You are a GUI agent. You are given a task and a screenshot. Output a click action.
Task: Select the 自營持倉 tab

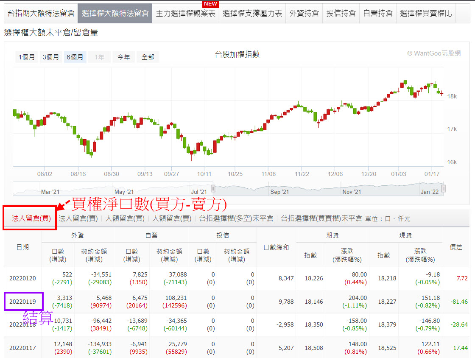[378, 13]
